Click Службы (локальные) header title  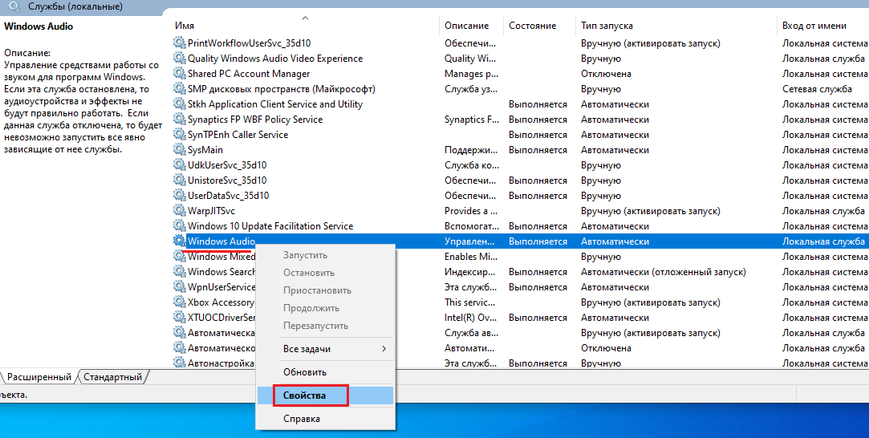(x=75, y=6)
